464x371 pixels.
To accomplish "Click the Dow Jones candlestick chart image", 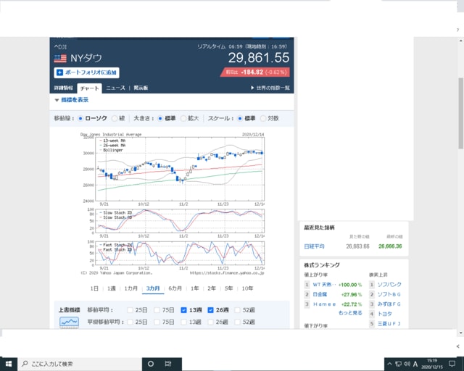I will [x=173, y=204].
